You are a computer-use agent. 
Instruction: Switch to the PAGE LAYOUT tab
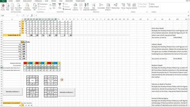tap(27, 1)
